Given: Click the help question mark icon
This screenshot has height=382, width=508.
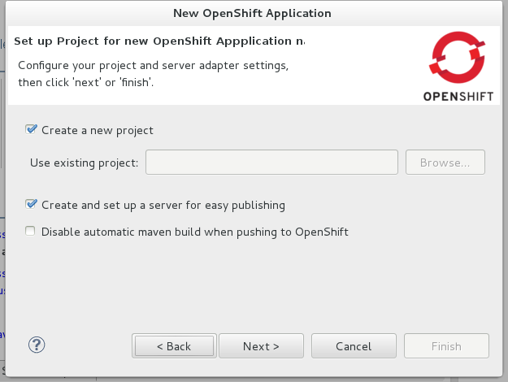Looking at the screenshot, I should coord(36,345).
